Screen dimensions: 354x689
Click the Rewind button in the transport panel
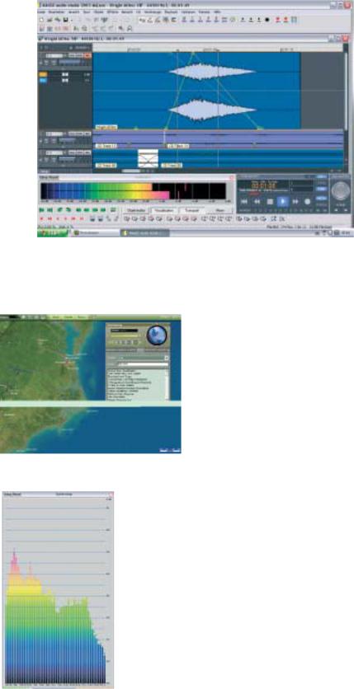click(x=257, y=201)
